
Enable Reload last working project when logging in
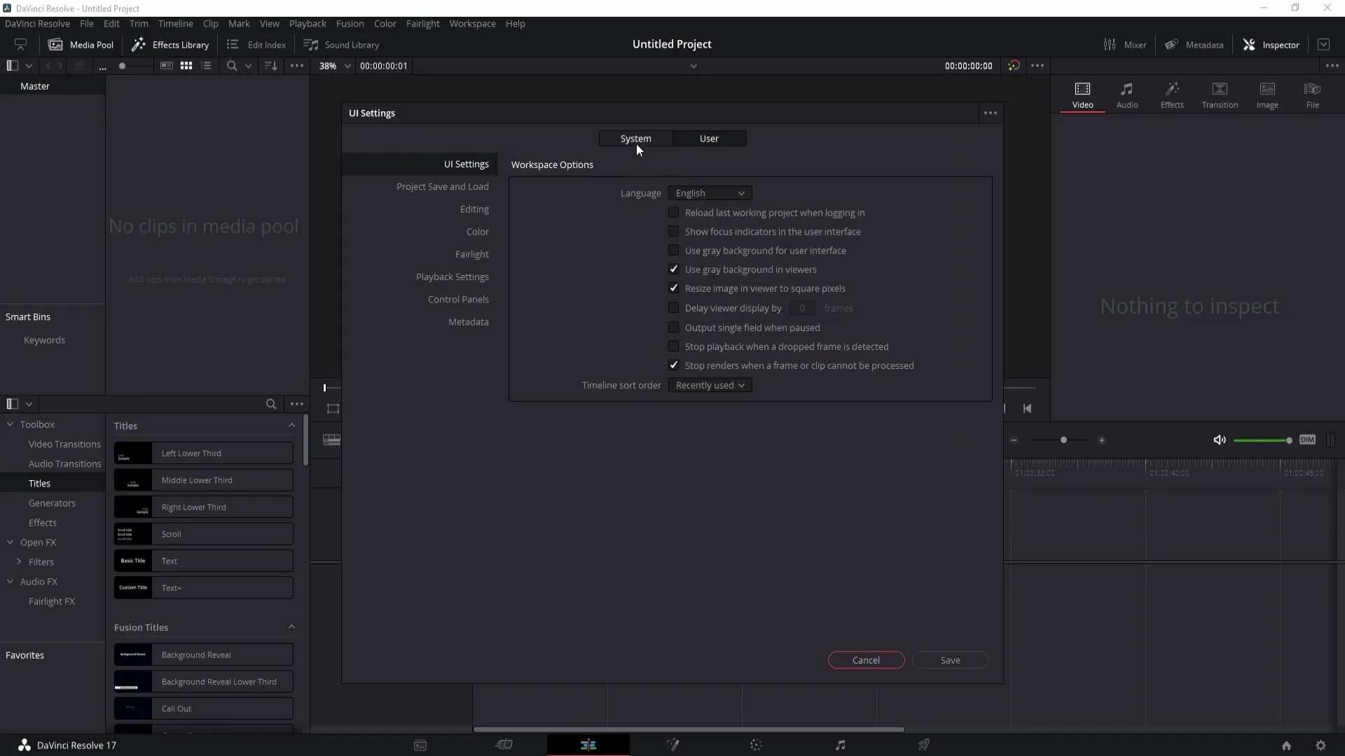coord(673,212)
